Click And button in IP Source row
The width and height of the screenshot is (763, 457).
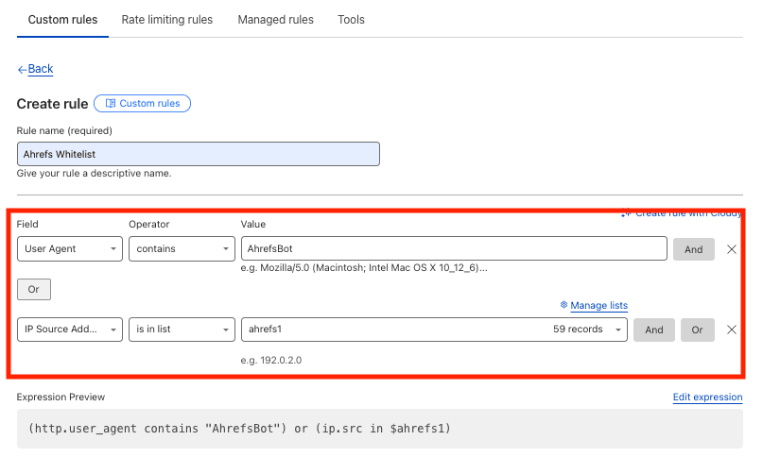[654, 330]
